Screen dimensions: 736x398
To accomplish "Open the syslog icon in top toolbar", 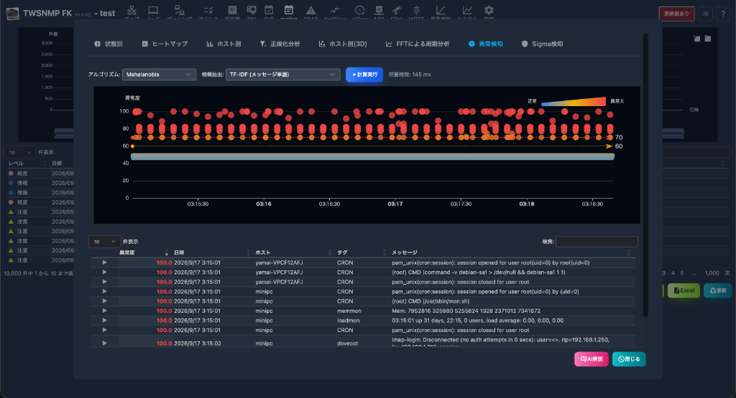I will click(289, 10).
